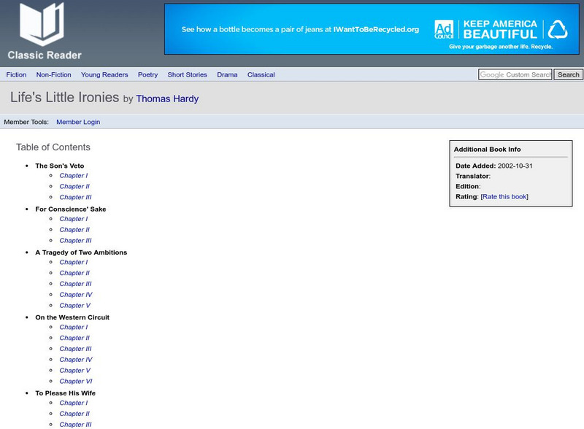
Task: Click the Ad Council logo in banner
Action: pos(444,29)
